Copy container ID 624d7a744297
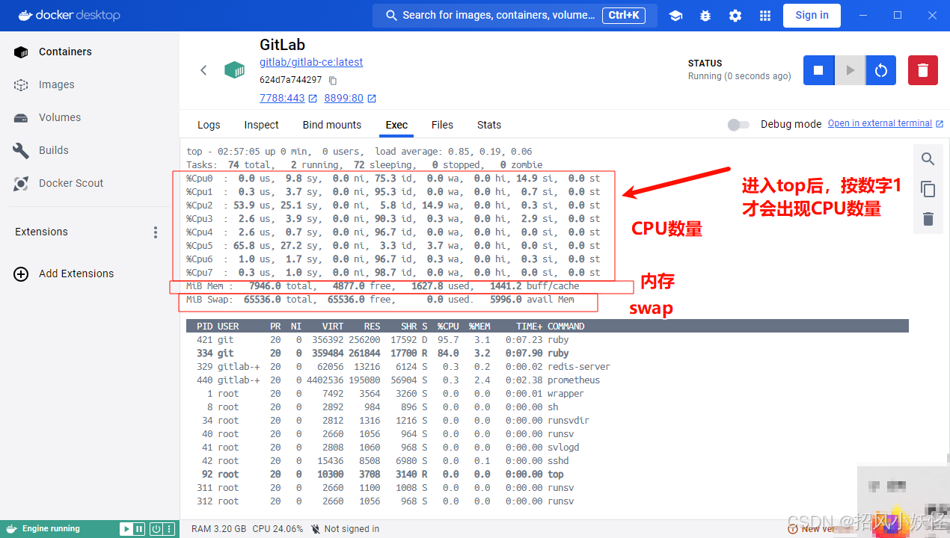 click(x=333, y=80)
